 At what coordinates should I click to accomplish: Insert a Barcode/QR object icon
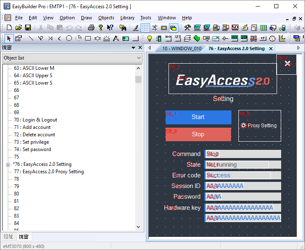(254, 39)
